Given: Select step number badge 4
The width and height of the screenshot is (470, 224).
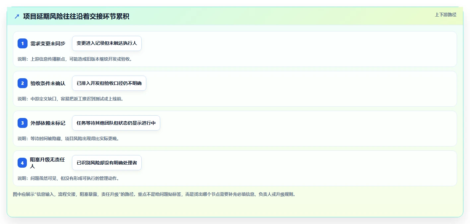Looking at the screenshot, I should click(23, 163).
